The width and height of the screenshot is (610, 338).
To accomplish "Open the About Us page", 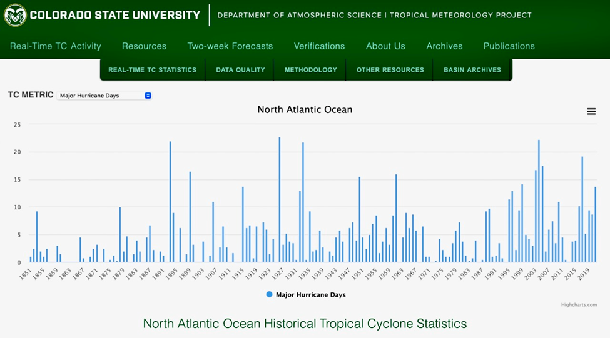I will [x=385, y=46].
